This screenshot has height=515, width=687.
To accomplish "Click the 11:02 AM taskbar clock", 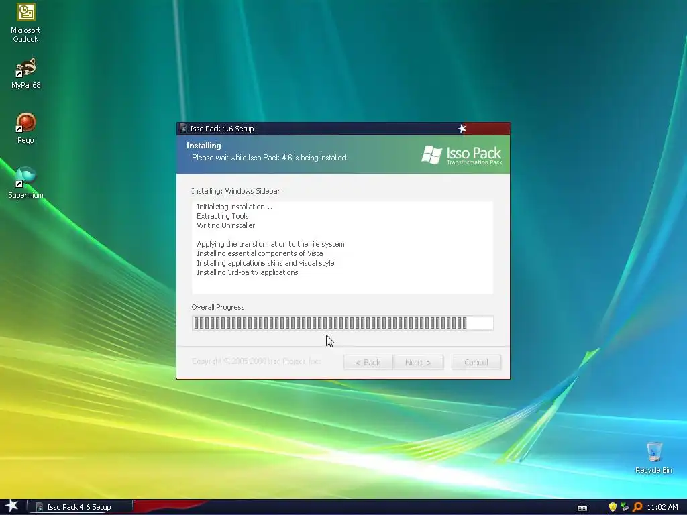I will click(662, 507).
